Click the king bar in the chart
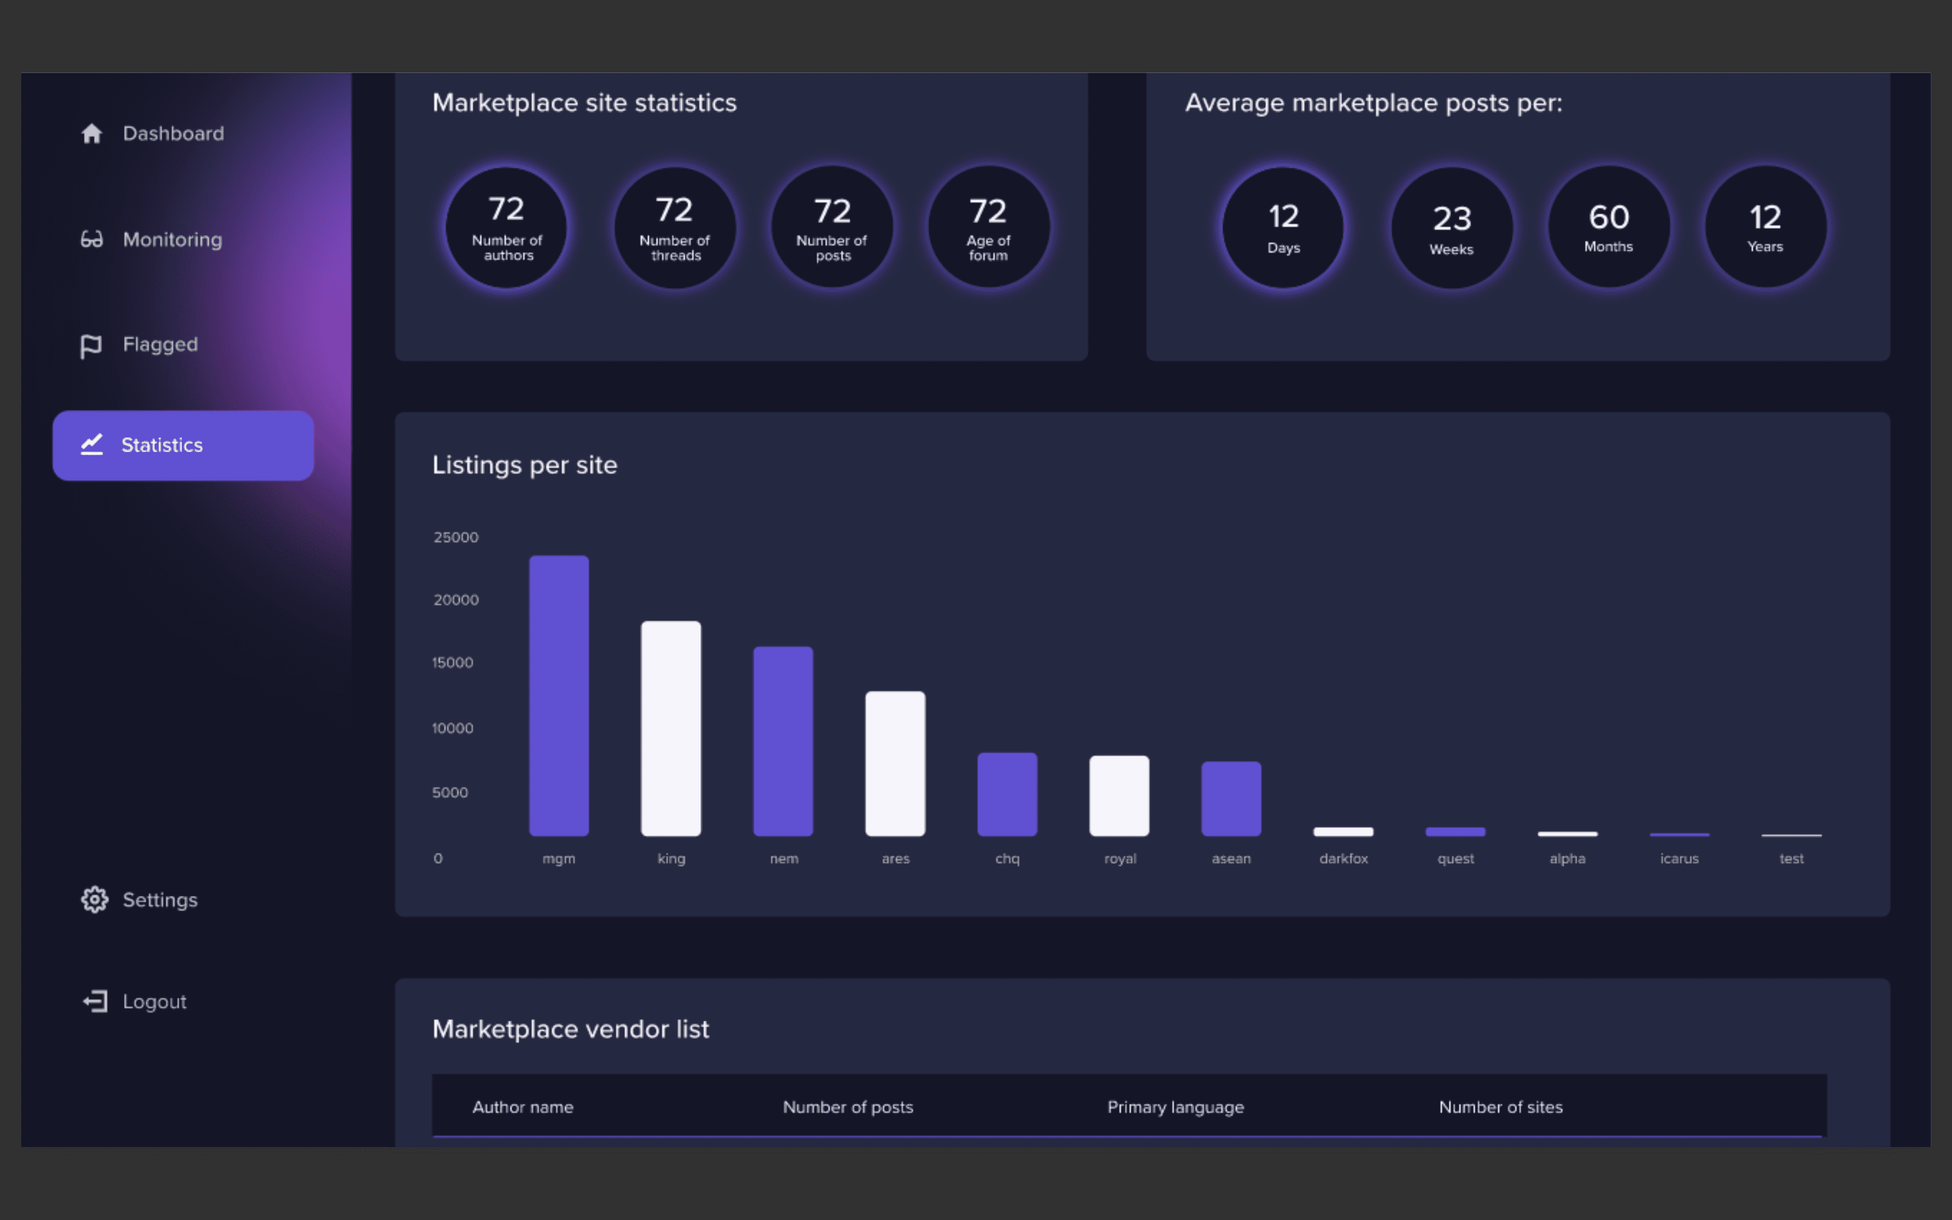The image size is (1952, 1220). click(671, 729)
